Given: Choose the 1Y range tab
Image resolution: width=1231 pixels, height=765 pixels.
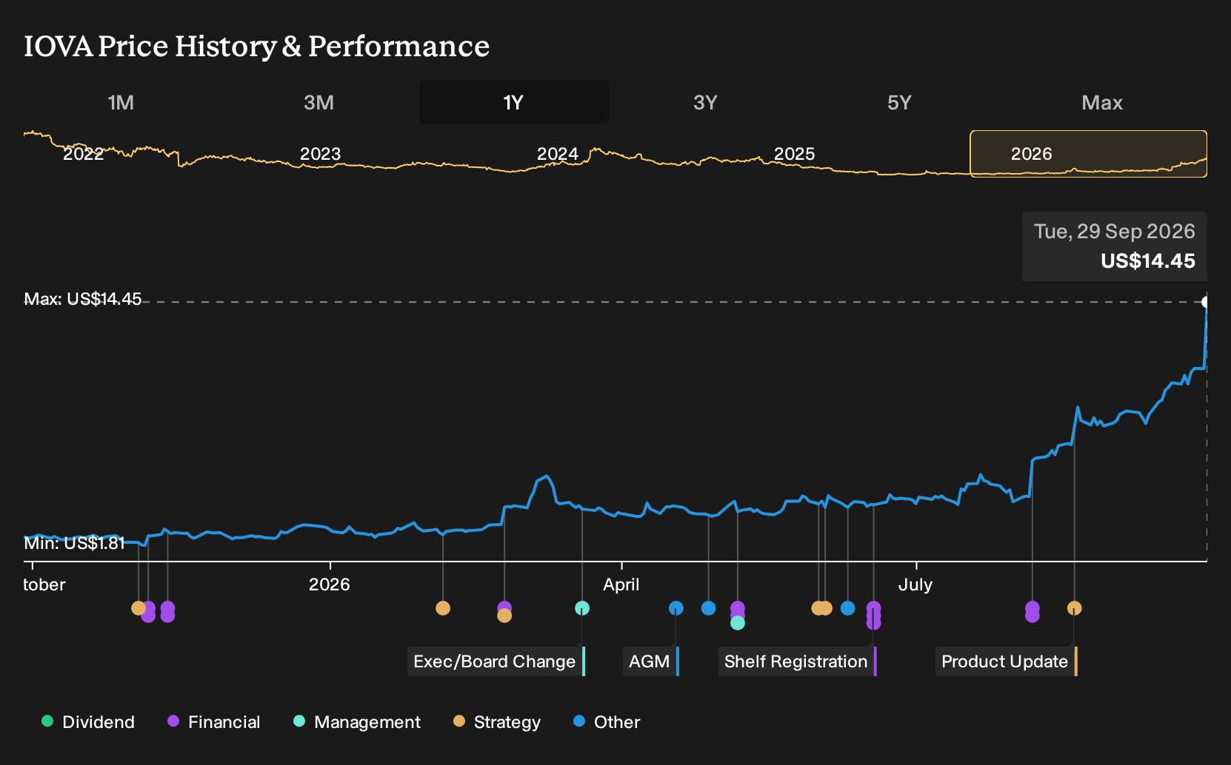Looking at the screenshot, I should tap(513, 102).
